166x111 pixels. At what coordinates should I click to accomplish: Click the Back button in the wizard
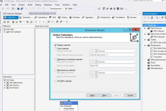pos(92,95)
